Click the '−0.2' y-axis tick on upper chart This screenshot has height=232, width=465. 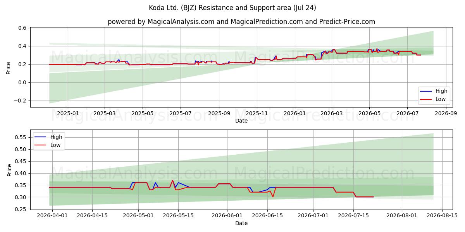[x=20, y=101]
